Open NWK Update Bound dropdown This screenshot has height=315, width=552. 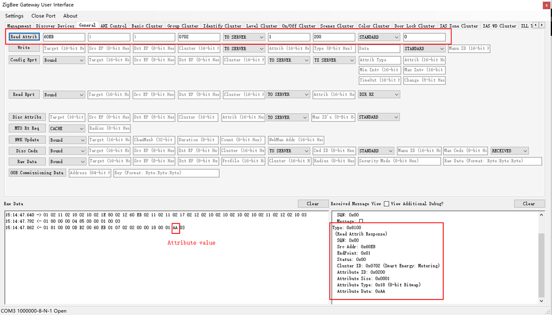[x=67, y=140]
